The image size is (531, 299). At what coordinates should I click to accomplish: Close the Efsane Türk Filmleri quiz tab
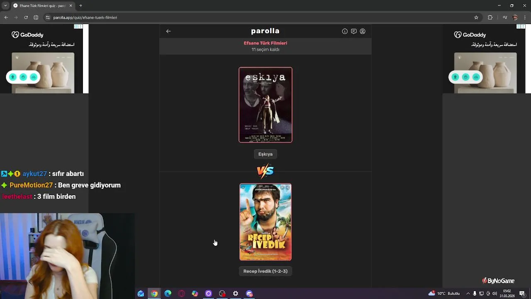point(71,6)
